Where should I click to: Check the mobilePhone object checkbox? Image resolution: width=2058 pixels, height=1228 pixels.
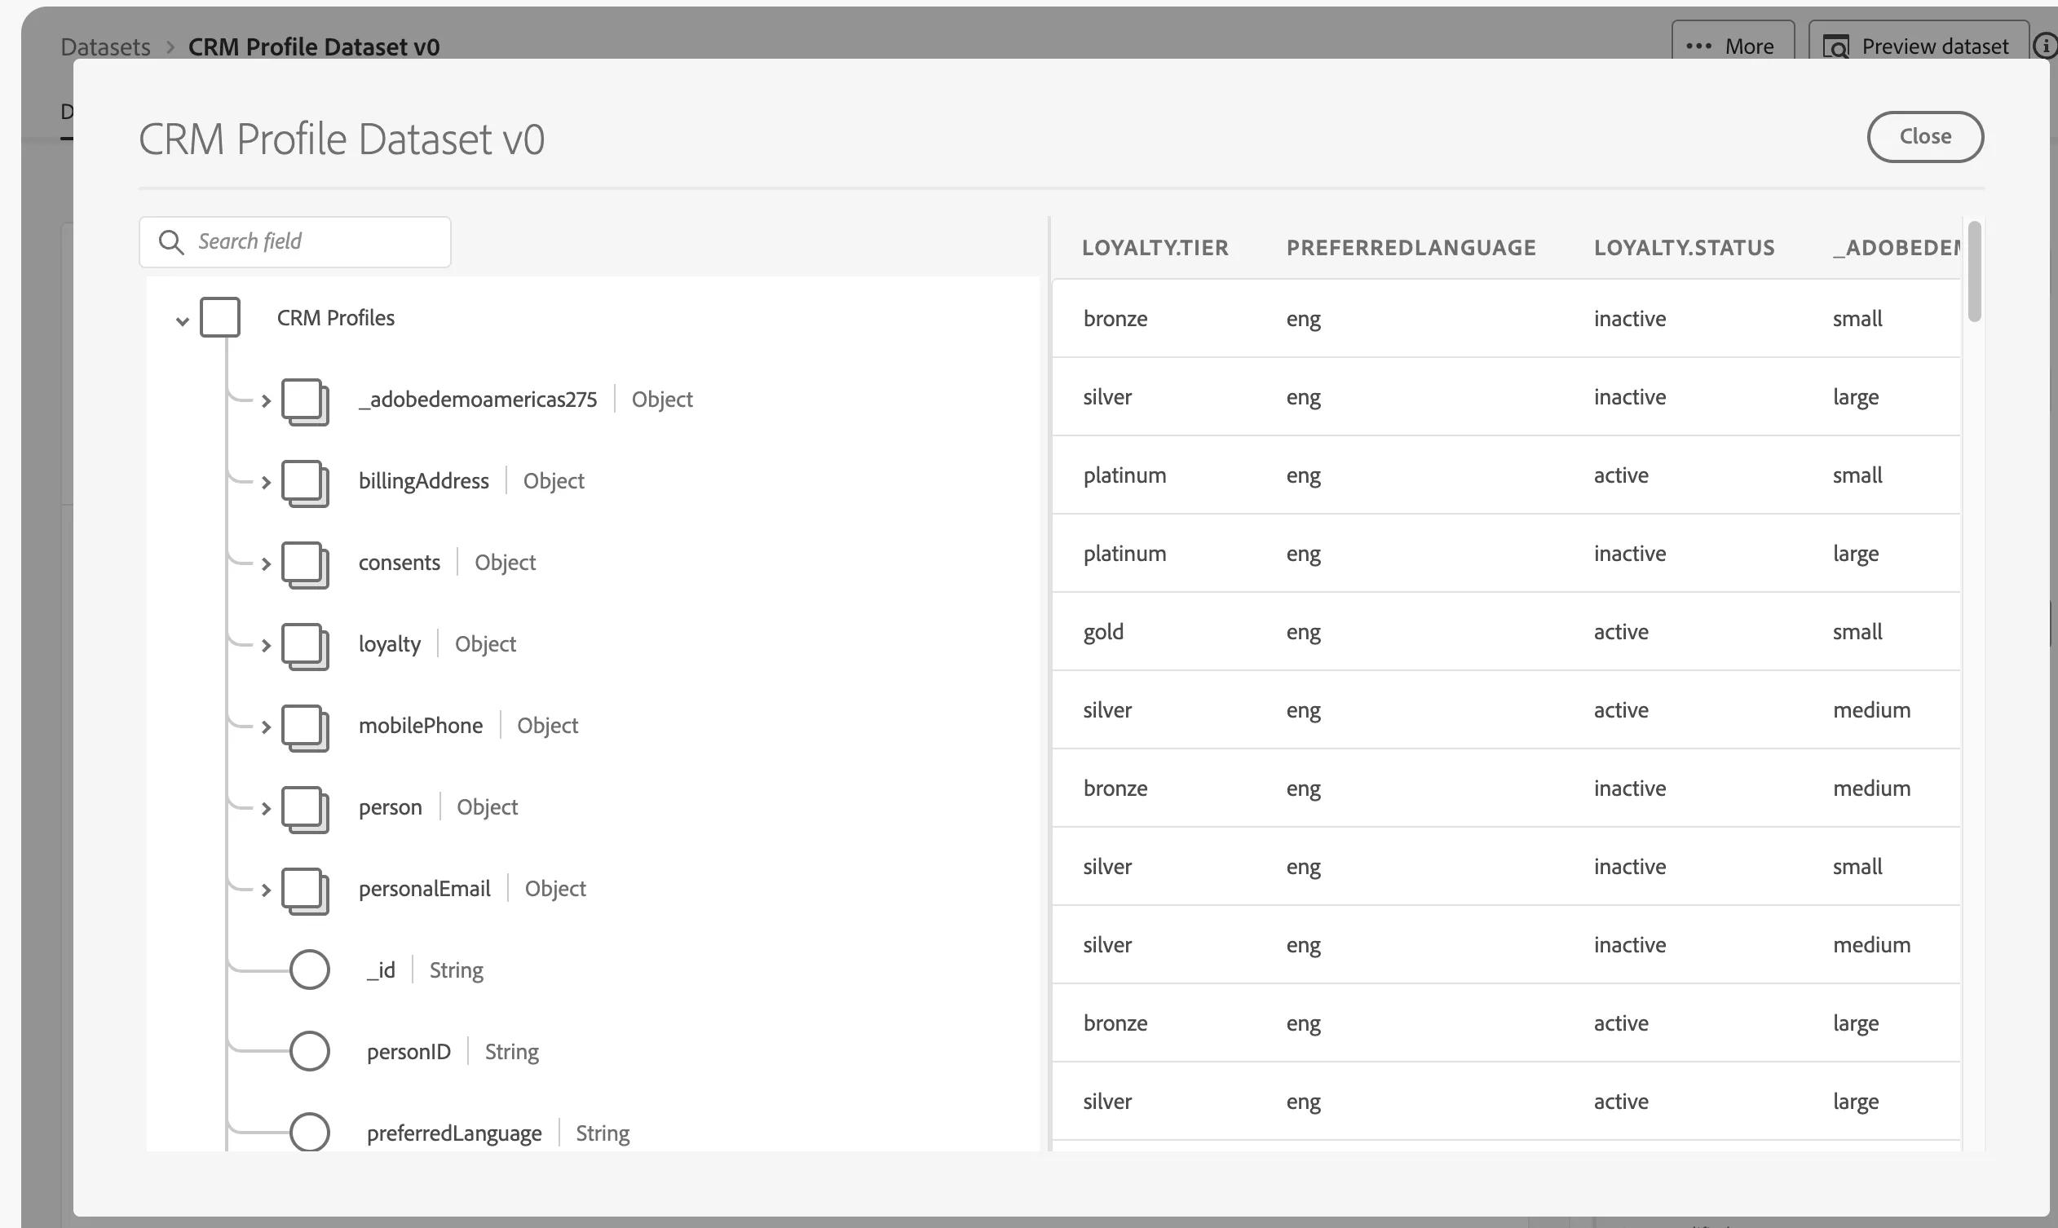pyautogui.click(x=304, y=727)
